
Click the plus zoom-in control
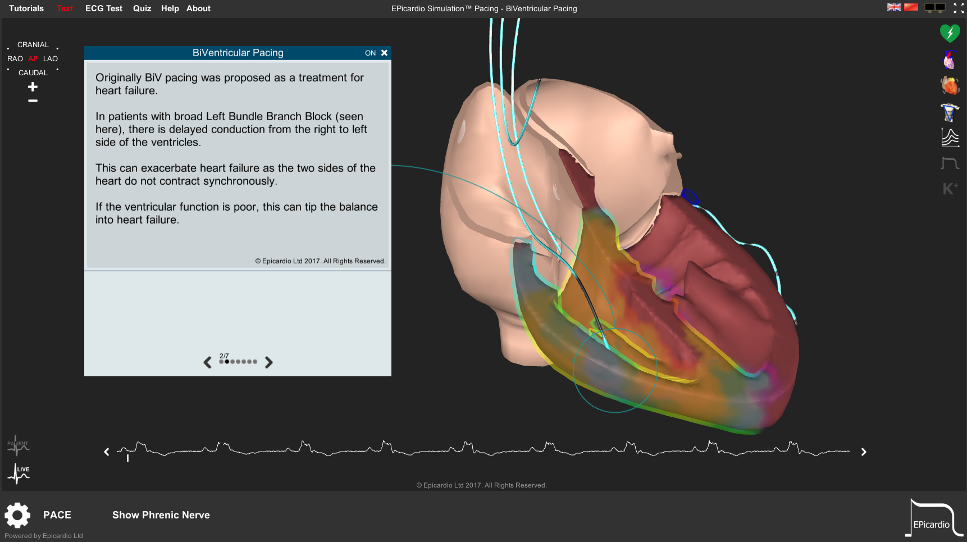(x=33, y=87)
